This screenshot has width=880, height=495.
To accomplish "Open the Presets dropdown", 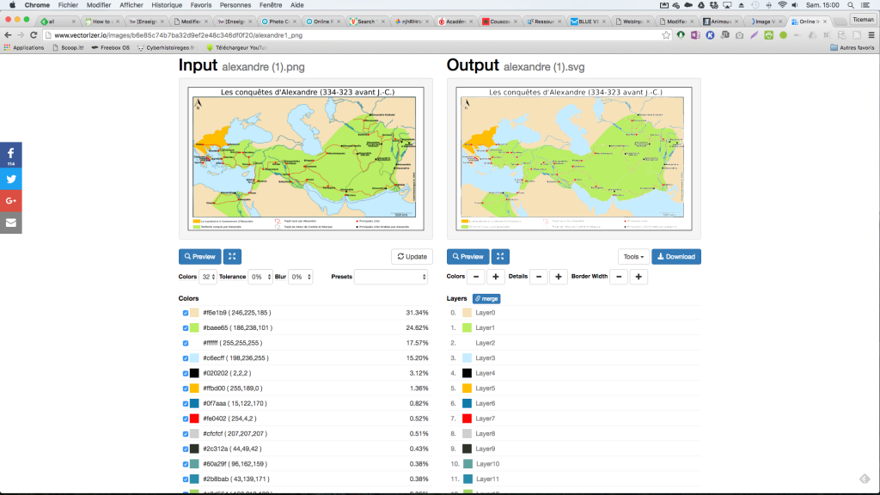I will [391, 277].
